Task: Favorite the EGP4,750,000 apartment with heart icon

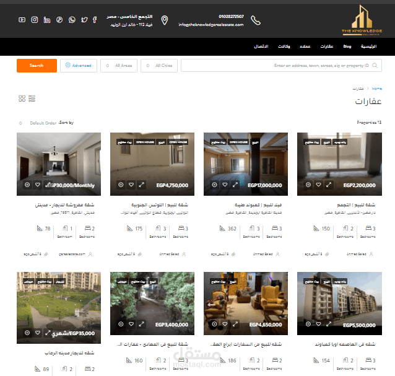Action: tap(131, 185)
